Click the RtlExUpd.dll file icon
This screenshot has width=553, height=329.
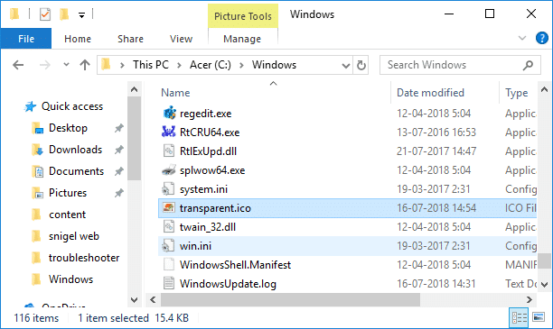169,151
